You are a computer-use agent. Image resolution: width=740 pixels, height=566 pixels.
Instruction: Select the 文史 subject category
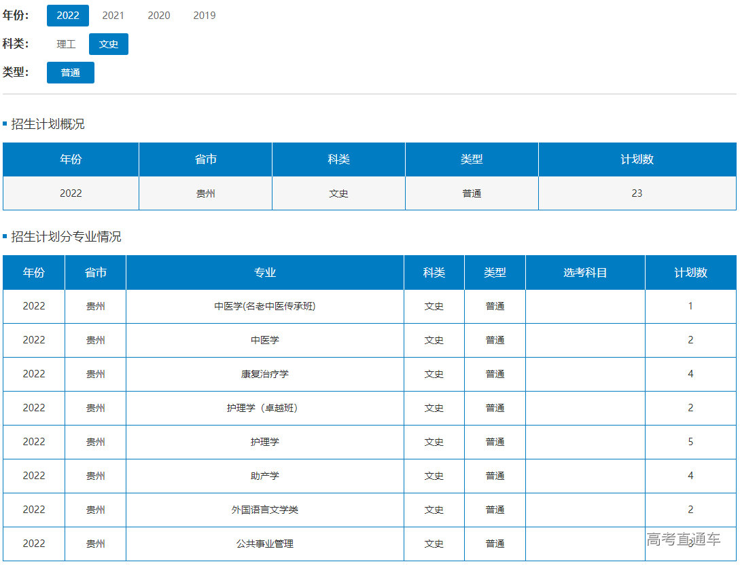(x=109, y=44)
